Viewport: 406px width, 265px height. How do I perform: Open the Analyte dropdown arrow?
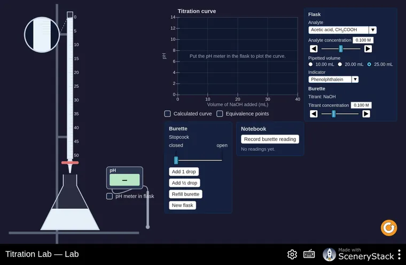coord(372,30)
